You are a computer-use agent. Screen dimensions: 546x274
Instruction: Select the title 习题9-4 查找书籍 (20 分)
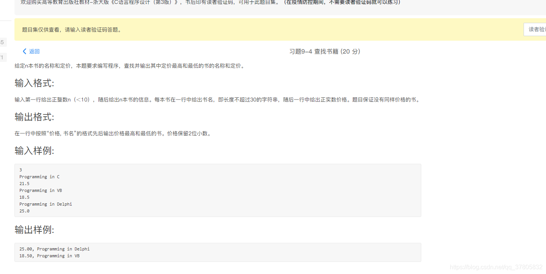point(325,51)
